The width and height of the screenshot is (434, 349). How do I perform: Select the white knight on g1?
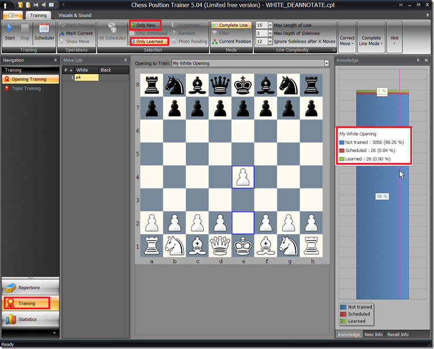click(289, 246)
